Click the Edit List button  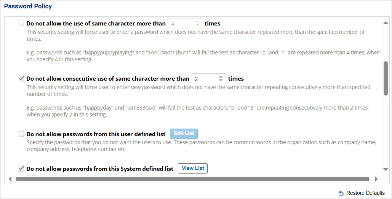(184, 134)
